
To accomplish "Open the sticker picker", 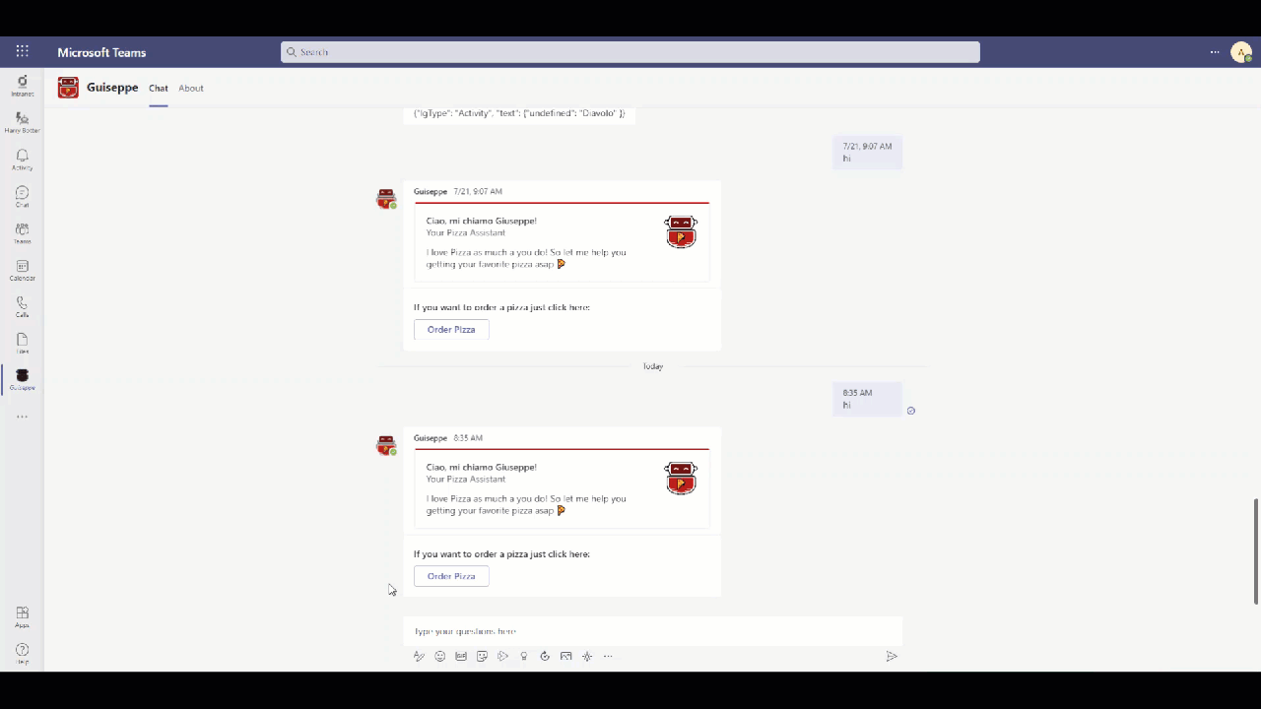I will coord(482,656).
